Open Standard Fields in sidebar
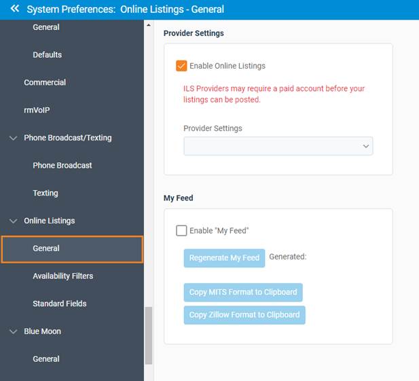The height and width of the screenshot is (381, 419). tap(60, 304)
